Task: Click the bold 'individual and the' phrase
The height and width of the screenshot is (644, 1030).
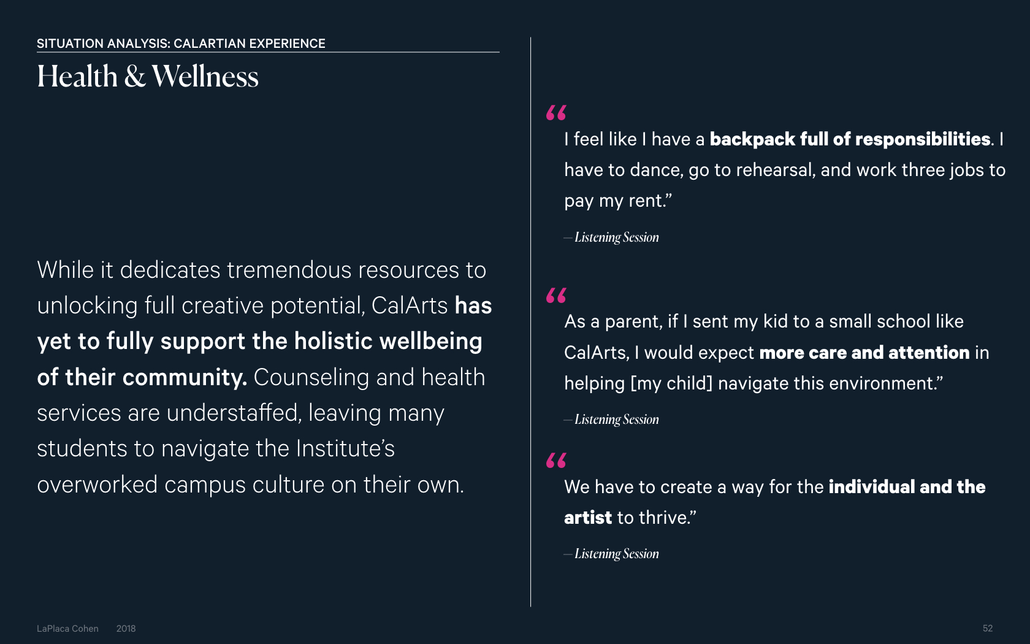Action: click(907, 487)
